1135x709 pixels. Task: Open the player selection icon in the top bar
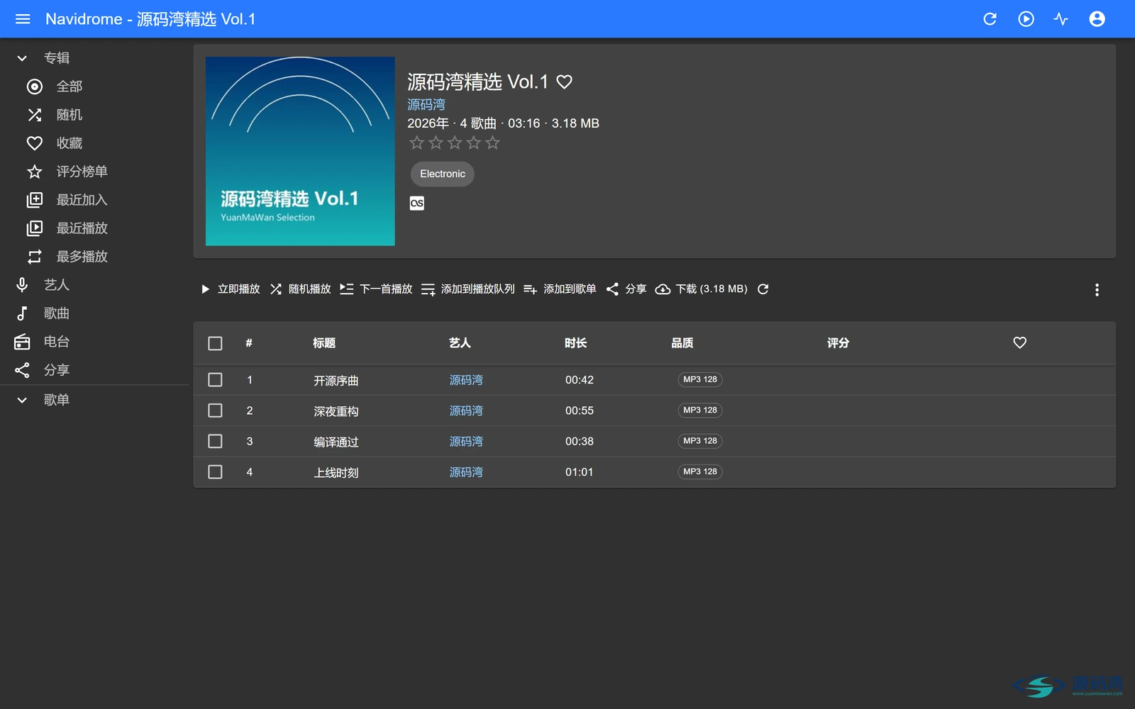1026,19
